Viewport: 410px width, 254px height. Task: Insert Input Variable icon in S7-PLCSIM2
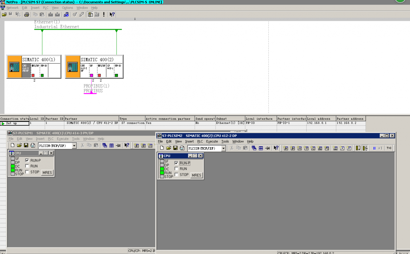(286, 148)
